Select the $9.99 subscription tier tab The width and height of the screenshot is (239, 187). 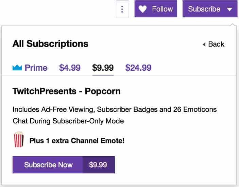click(x=103, y=68)
